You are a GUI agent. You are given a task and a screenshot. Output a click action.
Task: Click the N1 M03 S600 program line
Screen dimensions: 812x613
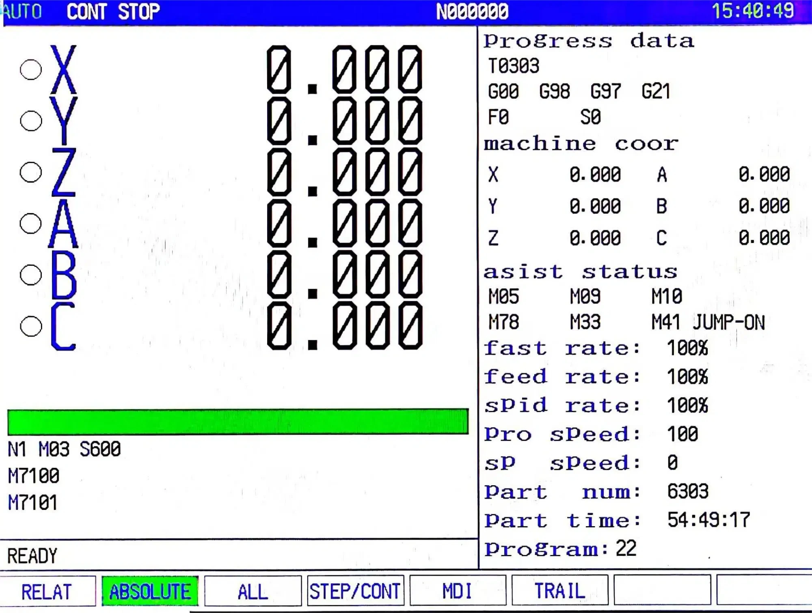pyautogui.click(x=64, y=450)
